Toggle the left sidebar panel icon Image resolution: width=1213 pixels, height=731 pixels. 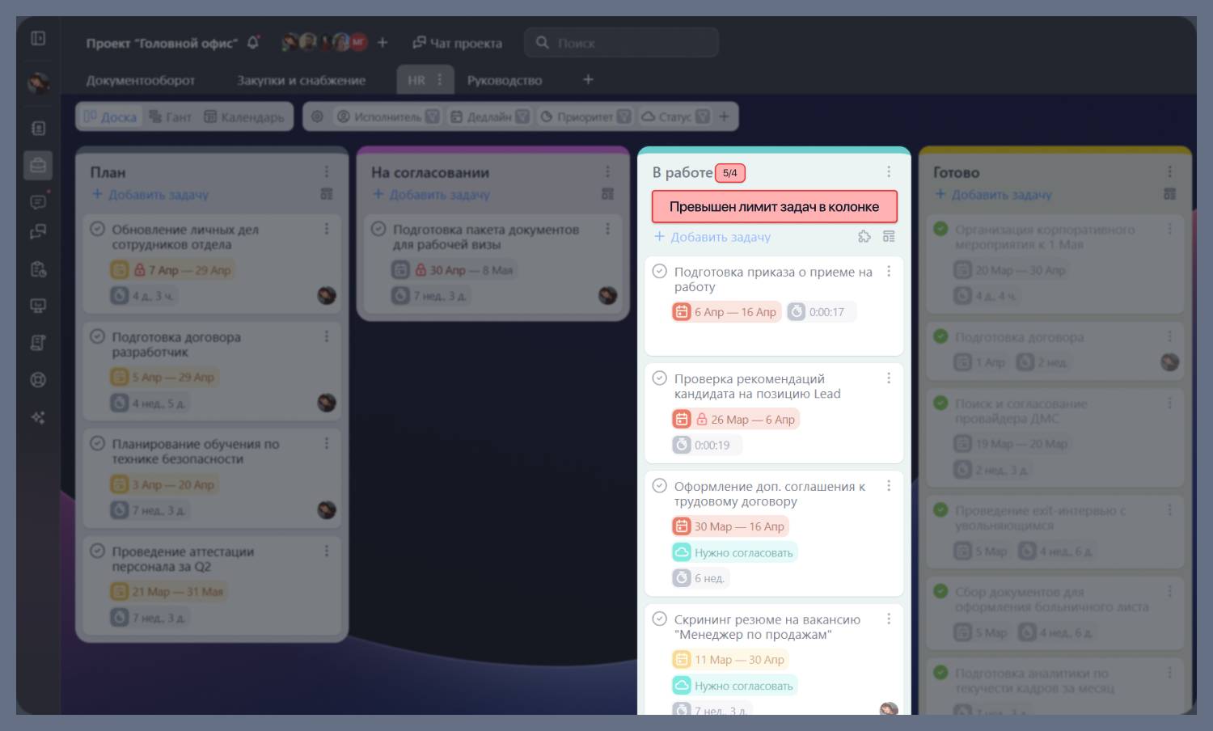click(x=38, y=38)
